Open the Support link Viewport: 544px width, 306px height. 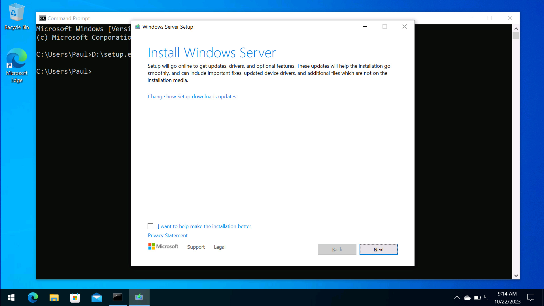(196, 247)
